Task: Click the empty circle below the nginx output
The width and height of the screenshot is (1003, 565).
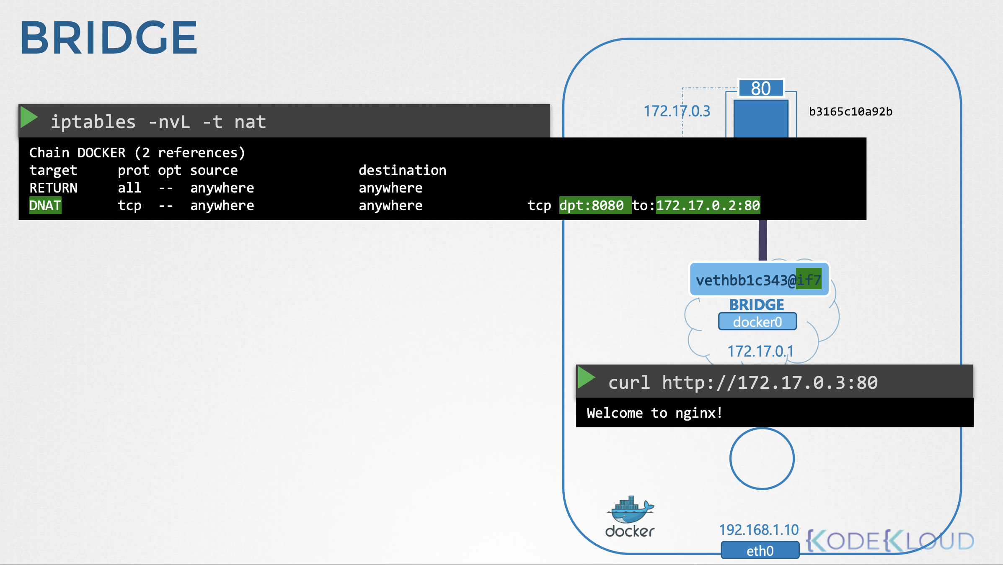Action: point(762,459)
